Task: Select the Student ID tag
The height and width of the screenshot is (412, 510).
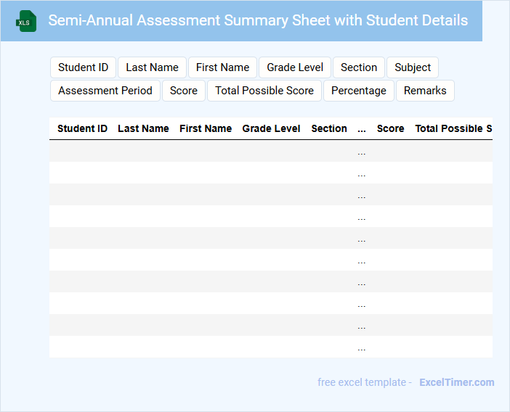Action: (x=83, y=67)
